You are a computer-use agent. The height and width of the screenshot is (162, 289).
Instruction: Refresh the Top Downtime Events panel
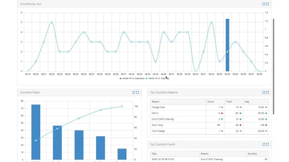[x=264, y=144]
